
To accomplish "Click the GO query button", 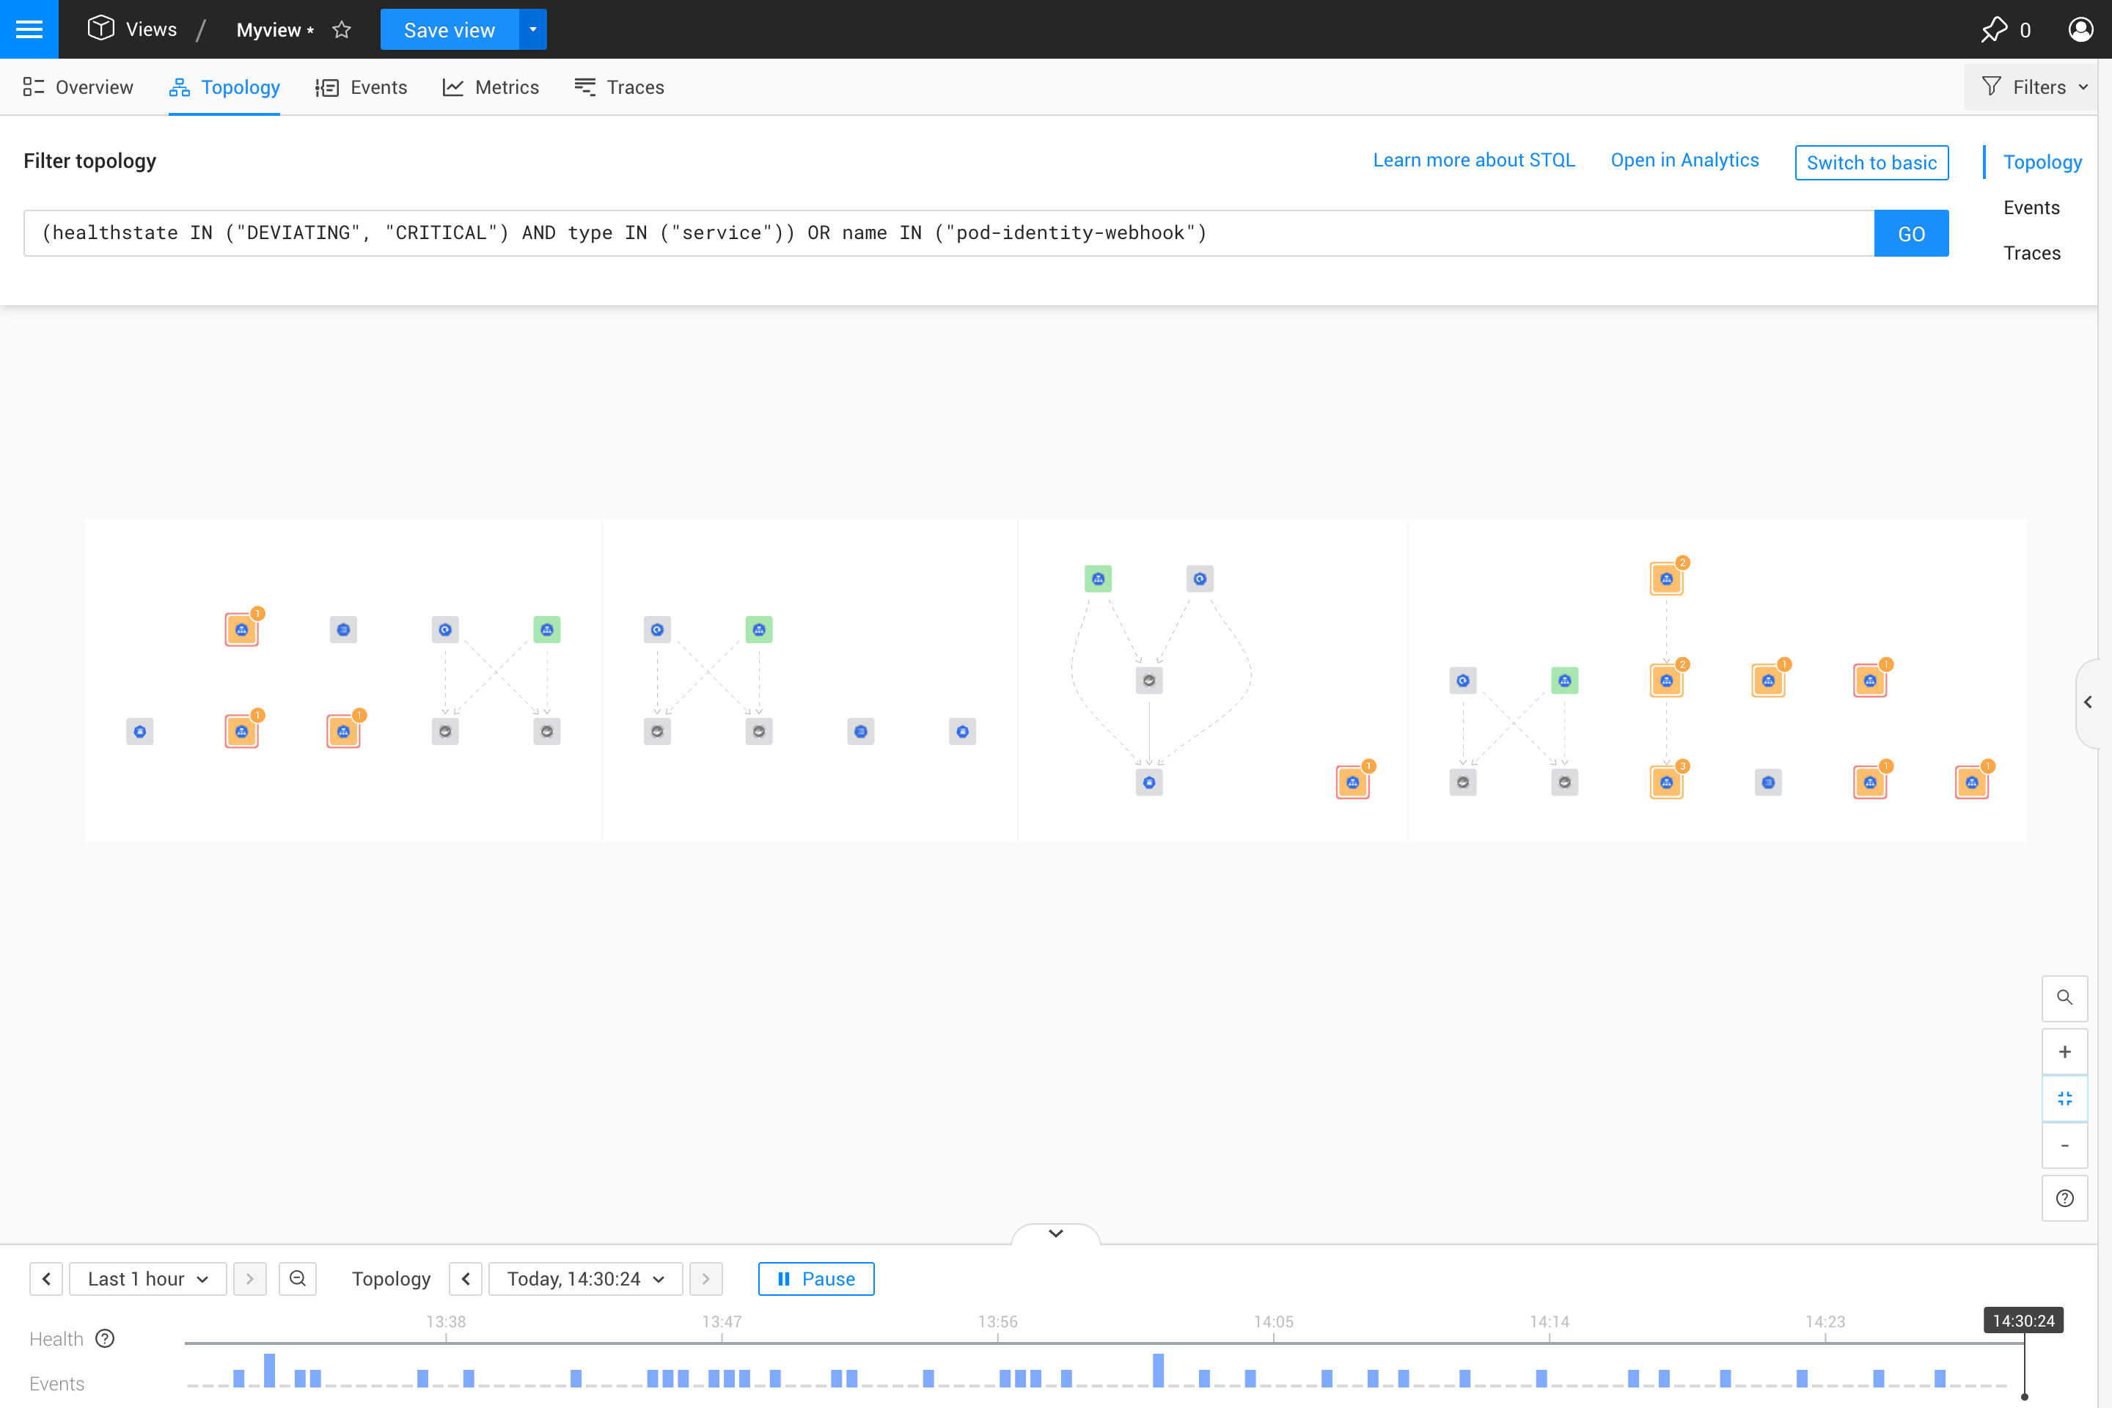I will point(1911,233).
